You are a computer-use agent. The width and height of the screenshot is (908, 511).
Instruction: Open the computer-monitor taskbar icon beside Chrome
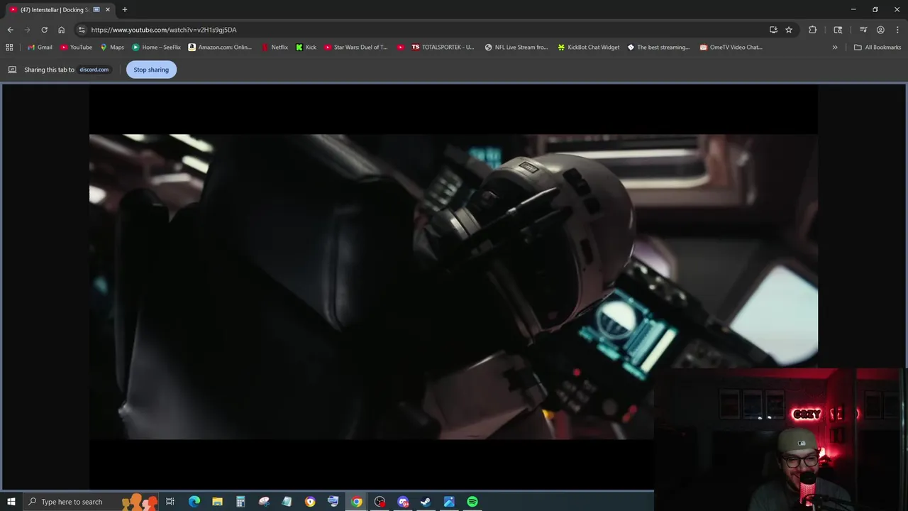[333, 502]
